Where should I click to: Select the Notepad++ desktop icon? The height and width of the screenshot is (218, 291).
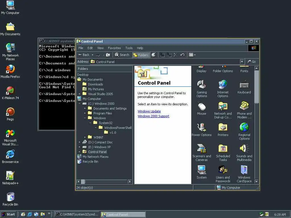click(10, 178)
